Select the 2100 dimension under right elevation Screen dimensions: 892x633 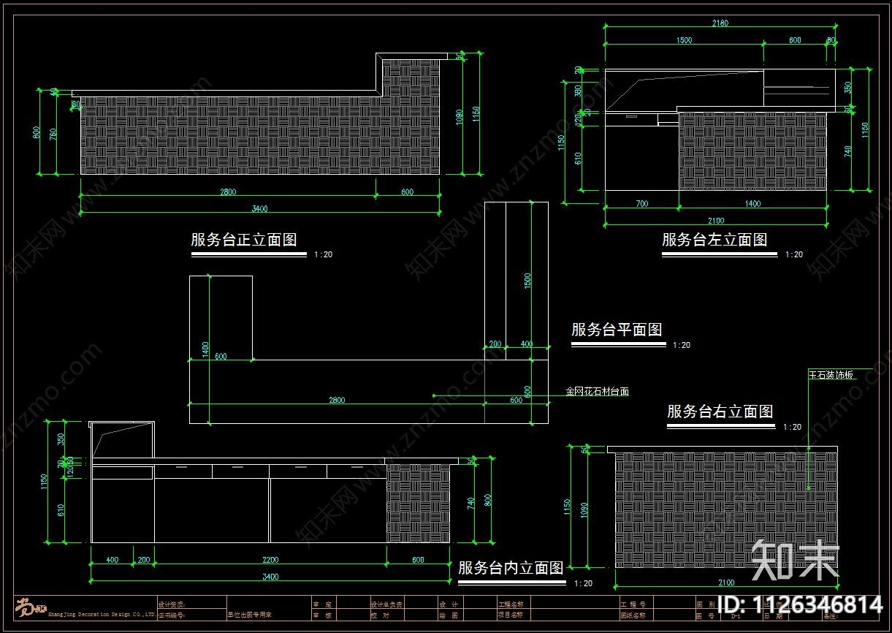(x=726, y=583)
